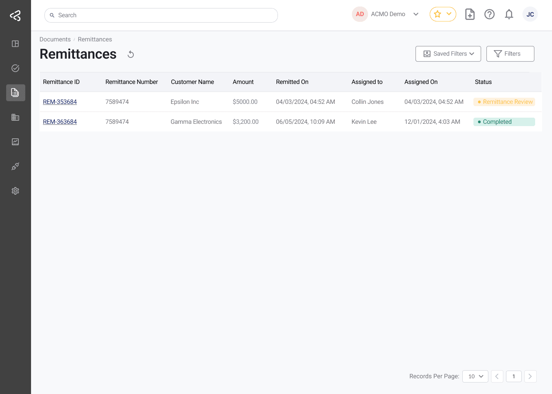Change Records Per Page from 10
Image resolution: width=552 pixels, height=394 pixels.
[475, 376]
